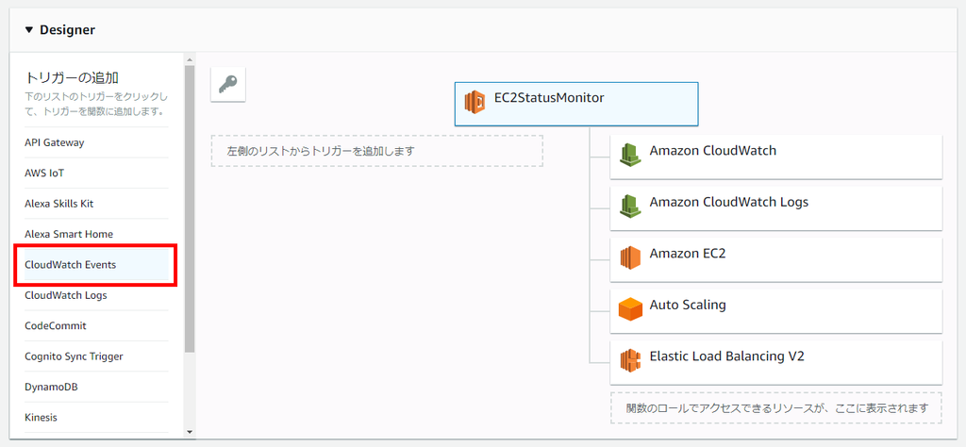Click the Amazon EC2 resource icon

(x=629, y=257)
